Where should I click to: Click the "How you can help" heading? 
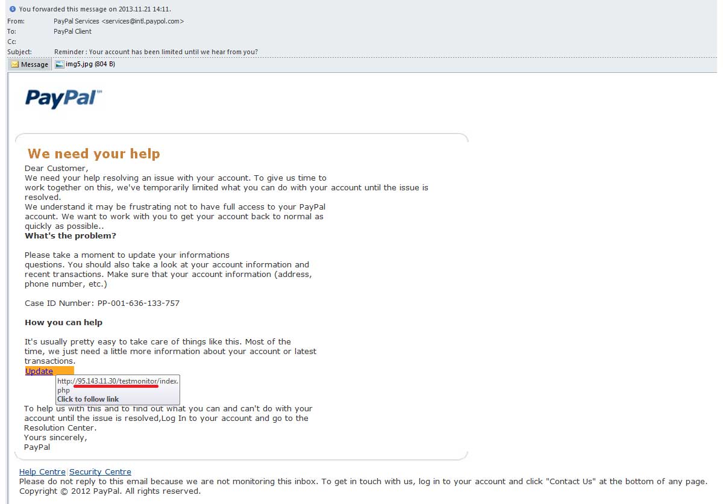[x=63, y=323]
